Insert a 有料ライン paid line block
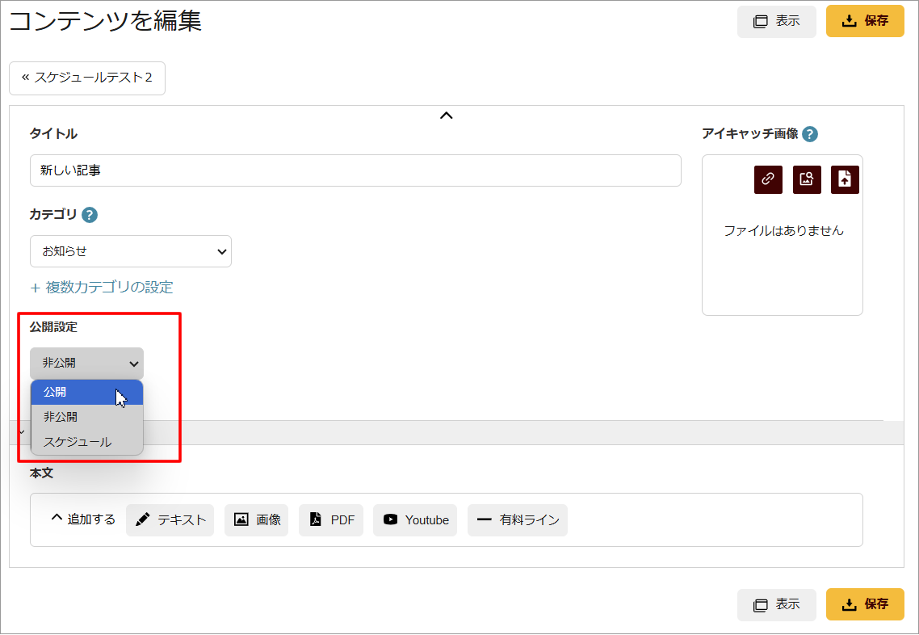Image resolution: width=919 pixels, height=635 pixels. [x=518, y=520]
